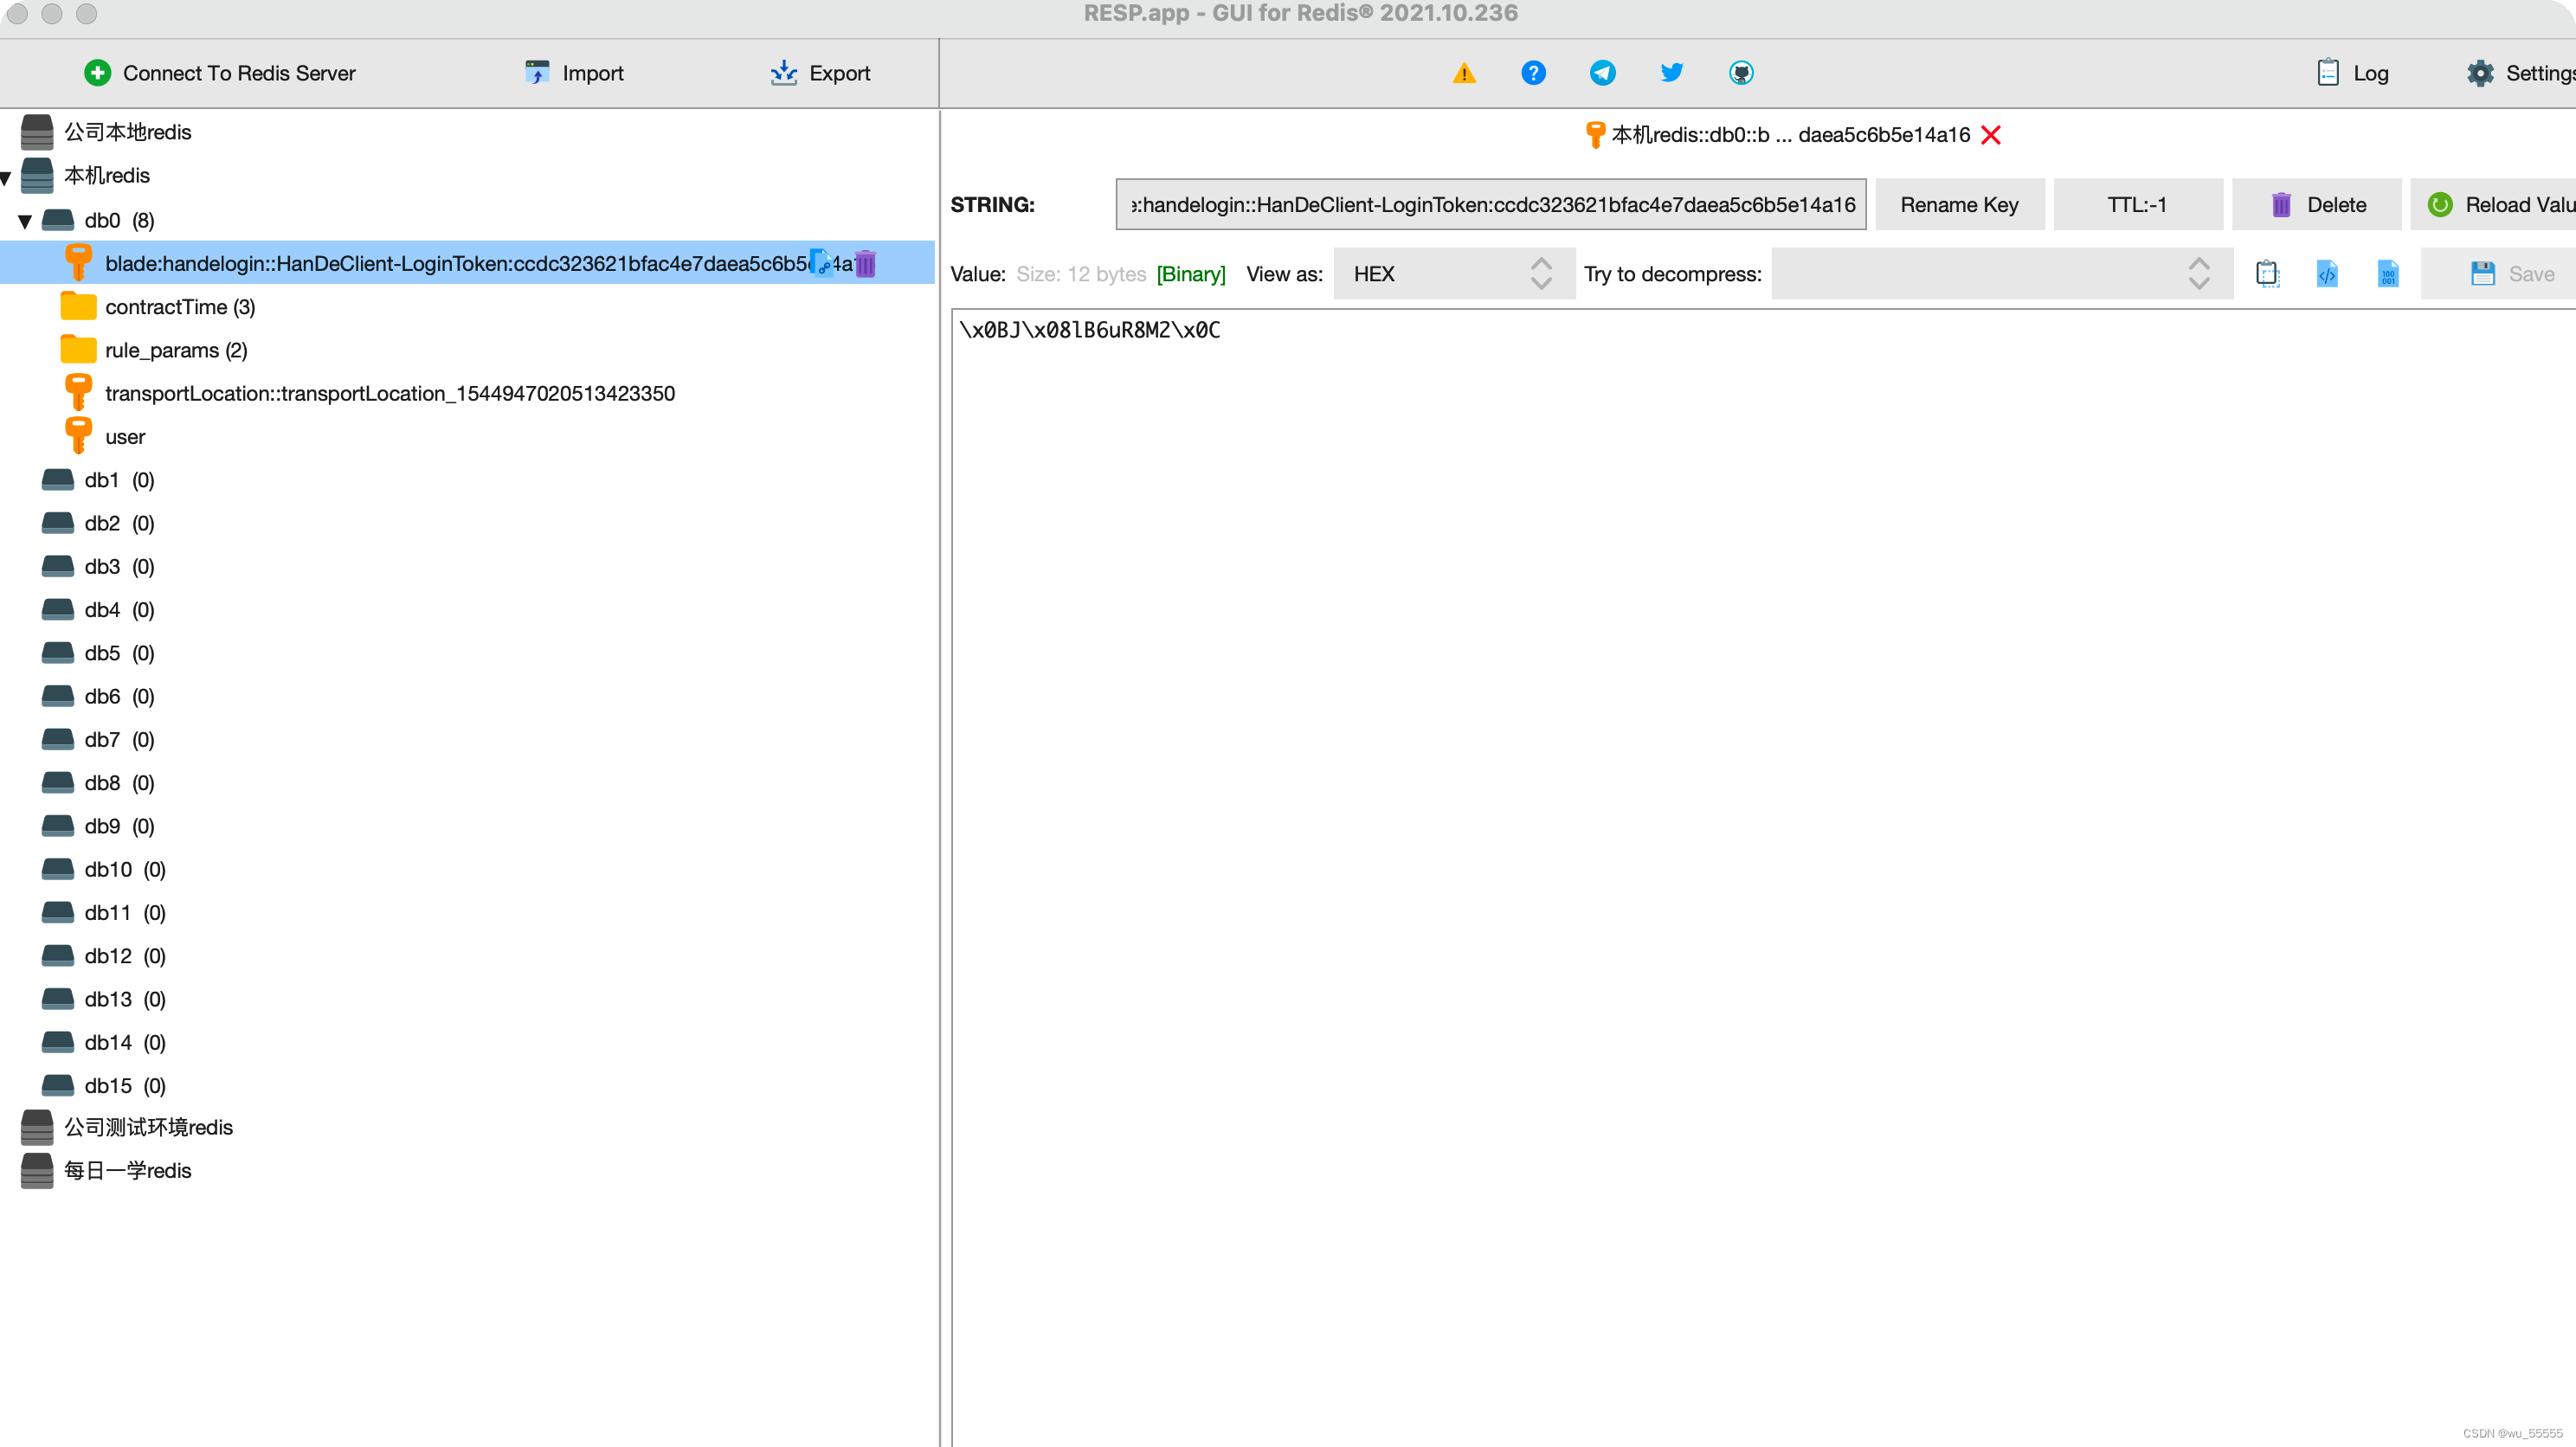2576x1447 pixels.
Task: Click the Import icon
Action: pyautogui.click(x=537, y=73)
